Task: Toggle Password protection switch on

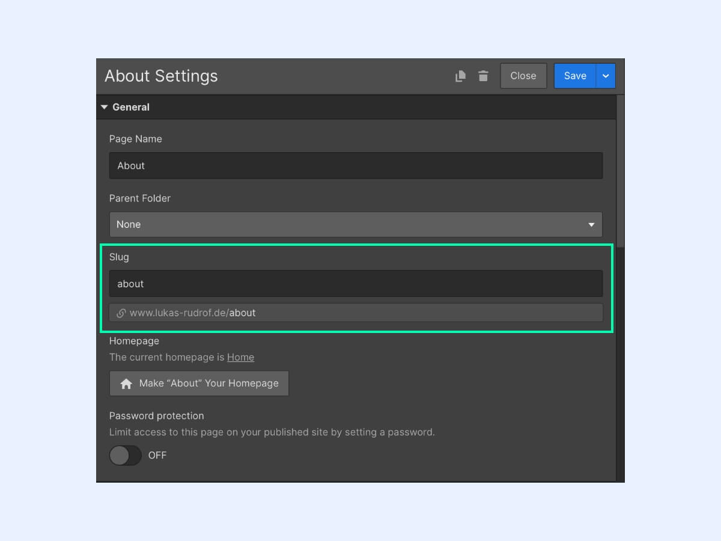Action: [125, 455]
